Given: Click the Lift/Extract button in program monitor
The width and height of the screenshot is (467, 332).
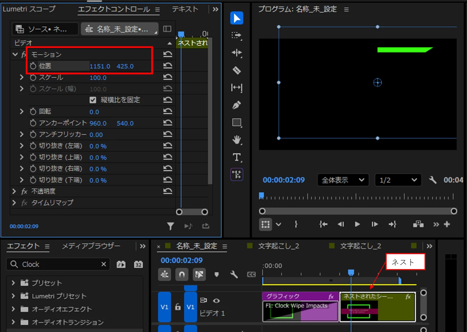Looking at the screenshot, I should click(418, 224).
